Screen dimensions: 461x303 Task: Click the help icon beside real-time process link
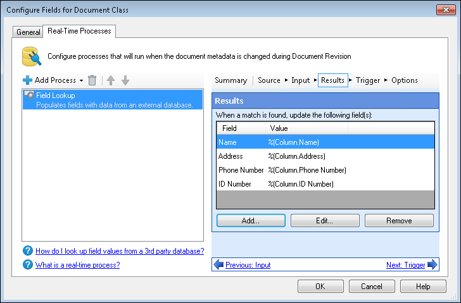[27, 265]
